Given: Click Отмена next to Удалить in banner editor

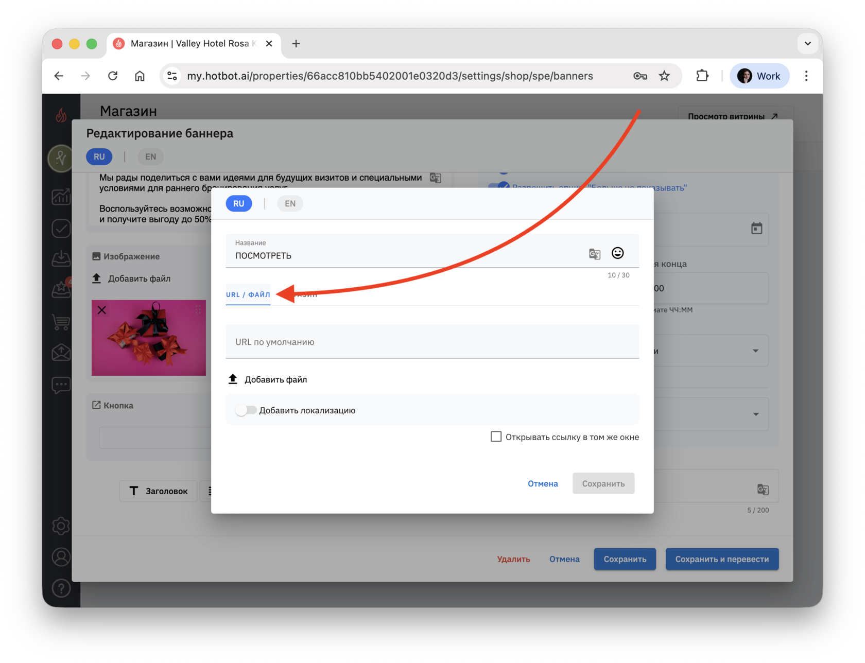Looking at the screenshot, I should 564,559.
